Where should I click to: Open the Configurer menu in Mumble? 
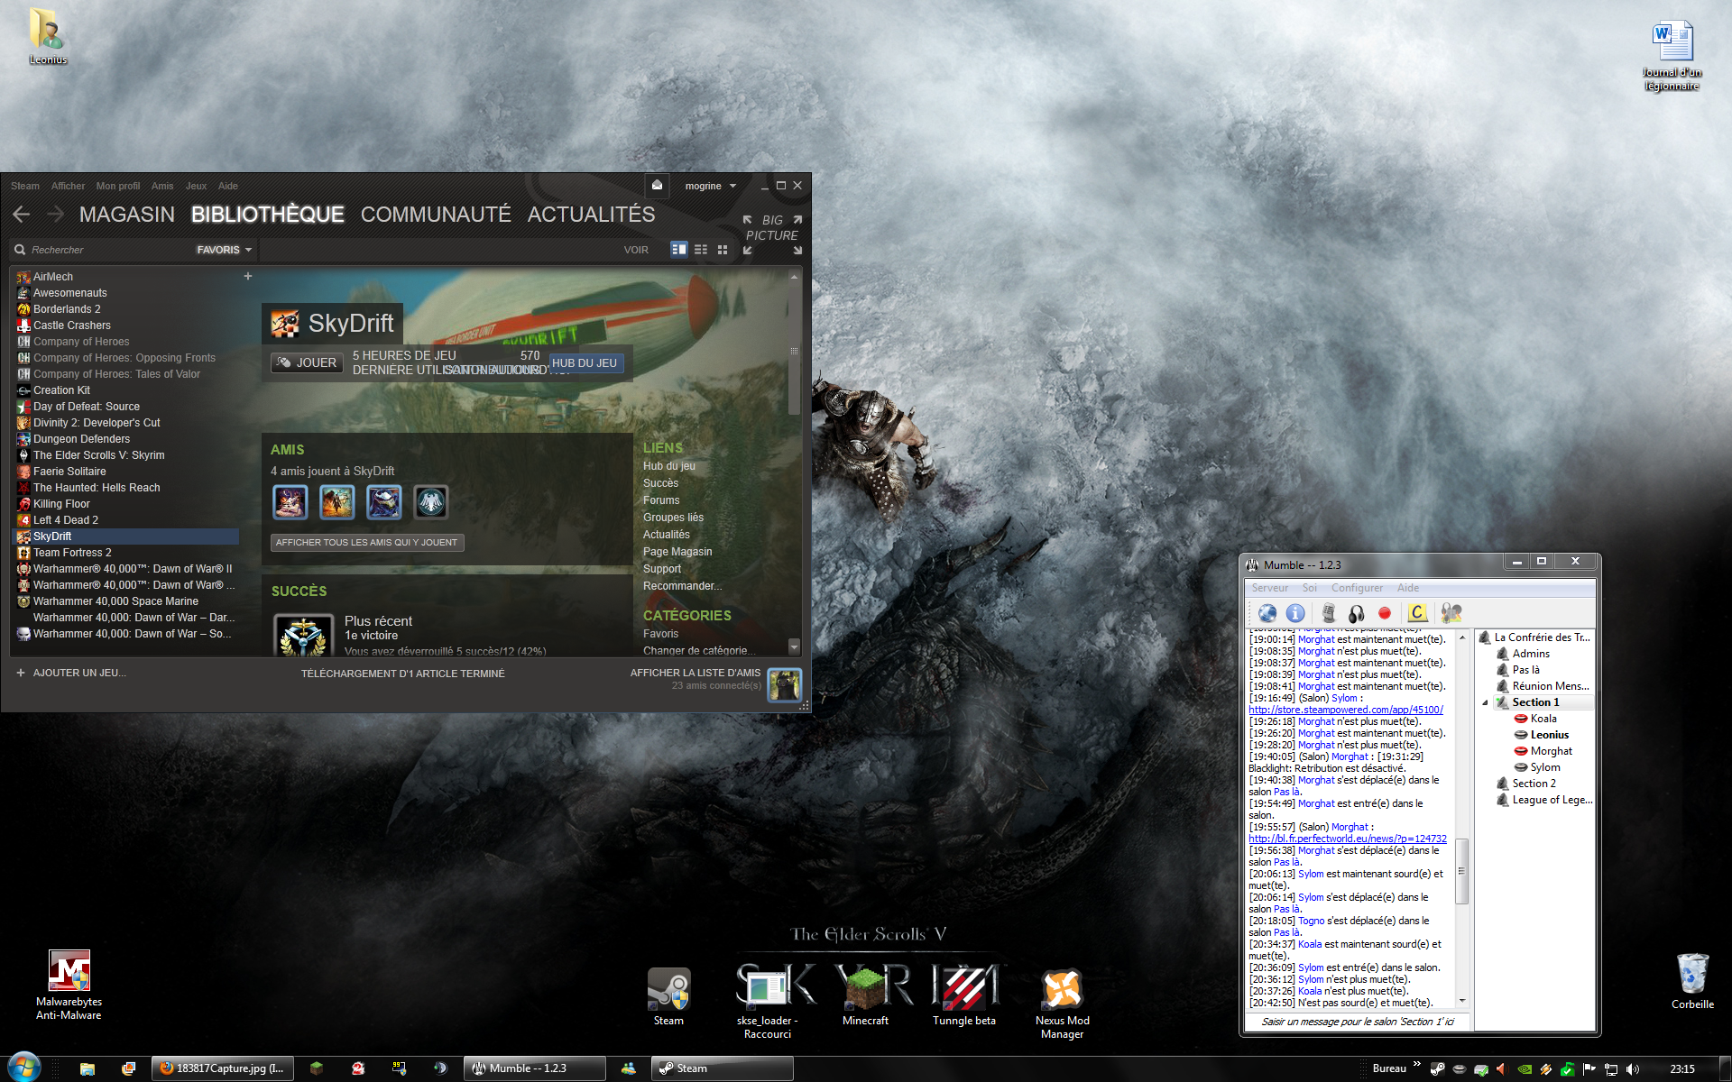[1357, 588]
